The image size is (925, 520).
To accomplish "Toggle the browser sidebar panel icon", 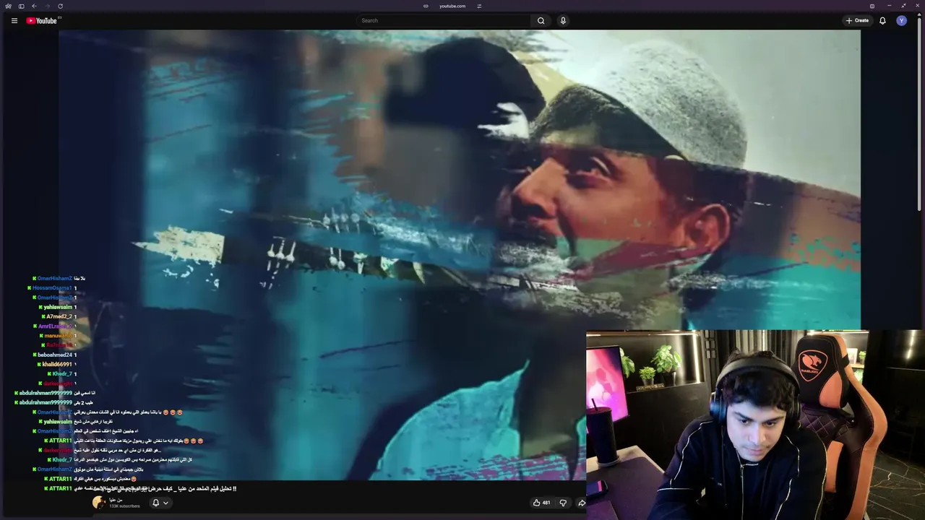I will (21, 6).
